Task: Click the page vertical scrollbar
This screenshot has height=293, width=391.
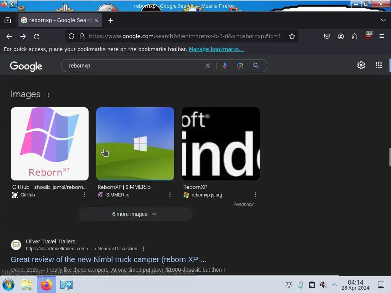Action: pos(389,157)
